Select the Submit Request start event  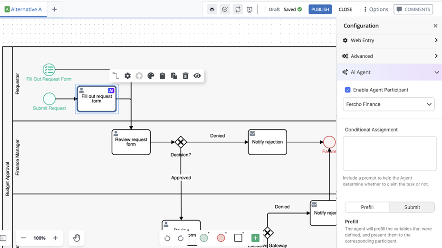click(49, 99)
